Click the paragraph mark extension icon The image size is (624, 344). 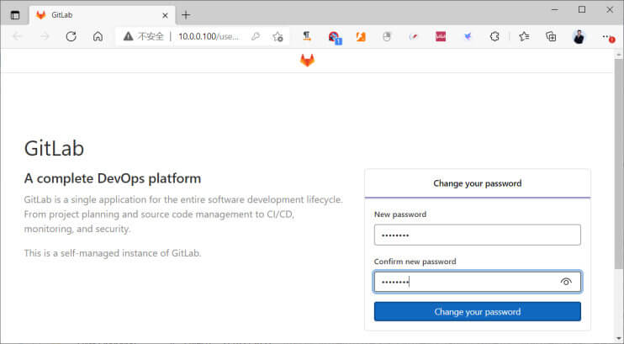point(306,37)
